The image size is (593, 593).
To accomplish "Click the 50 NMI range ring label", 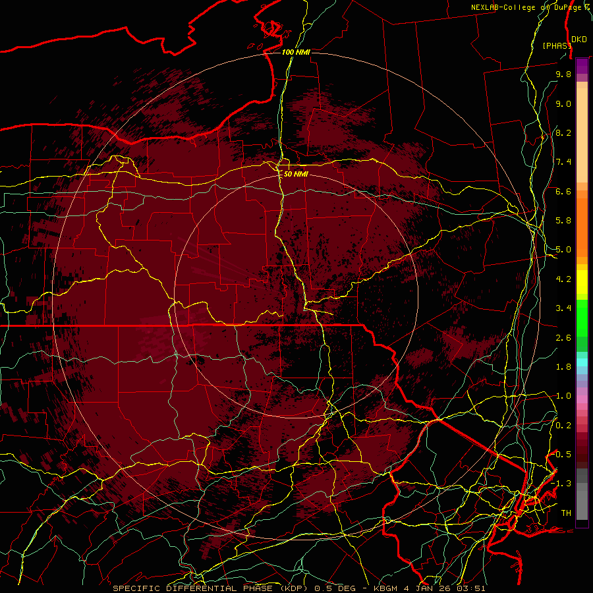I will coord(296,174).
